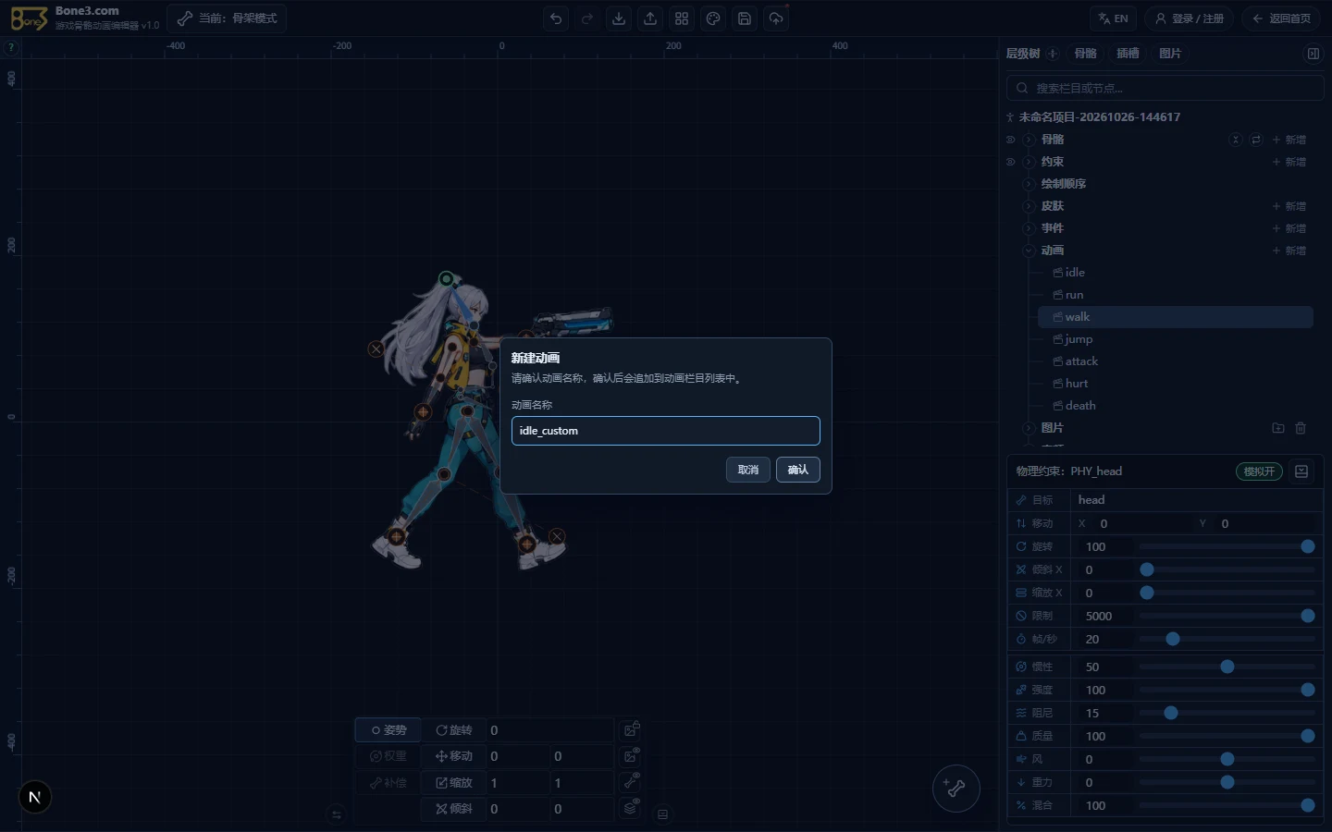Click the 阻尼 slider handle
Screen dimensions: 1332x832
click(x=1171, y=713)
